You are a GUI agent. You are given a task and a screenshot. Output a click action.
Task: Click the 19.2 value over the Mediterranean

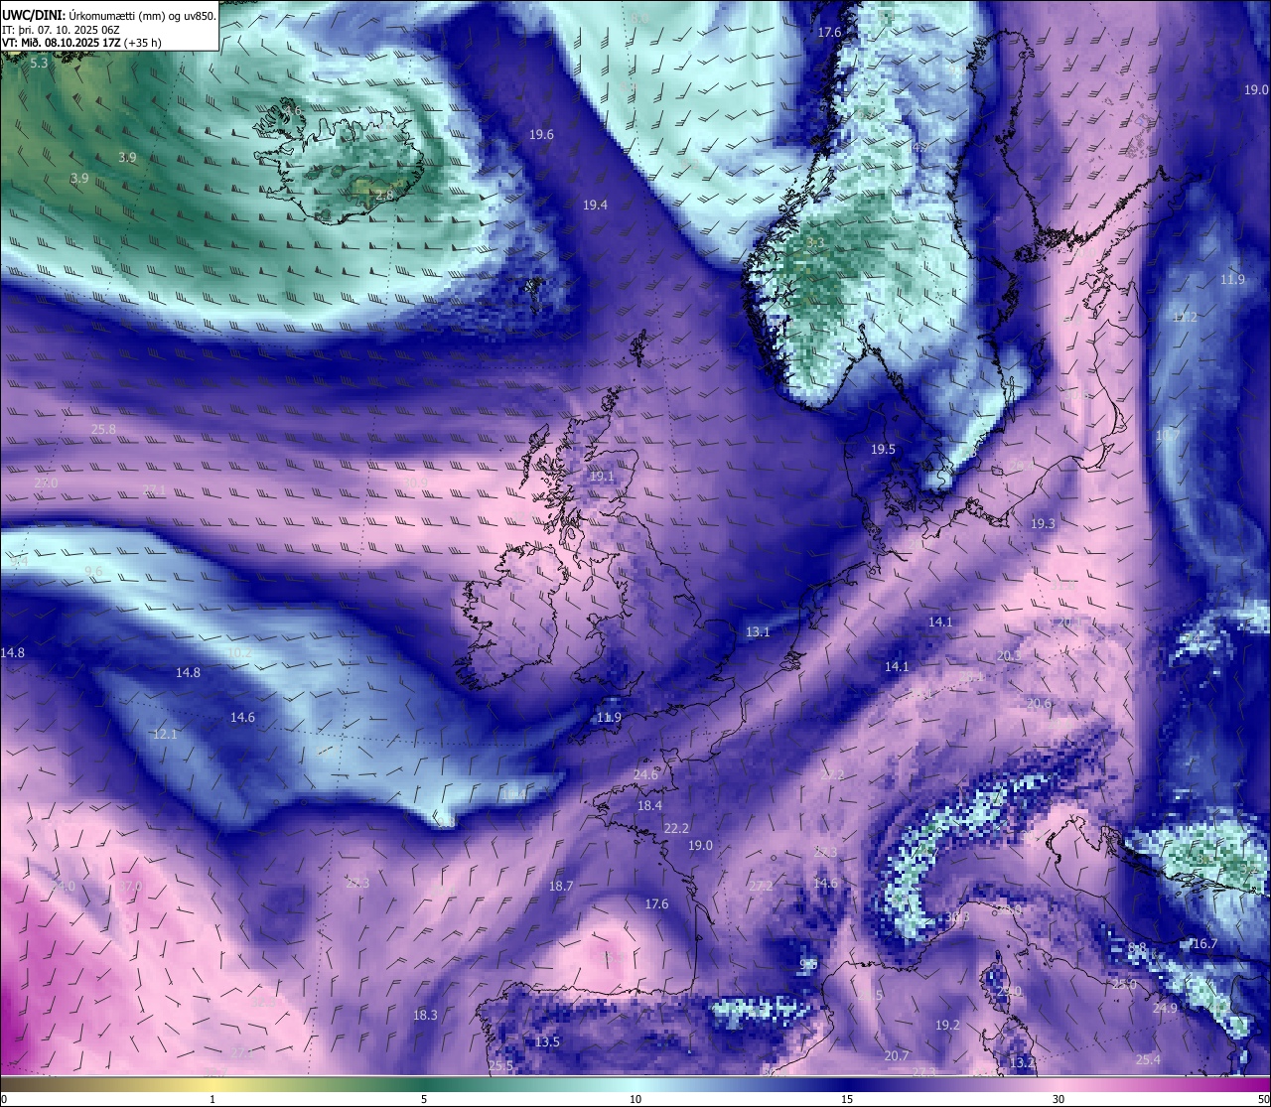[x=947, y=1026]
